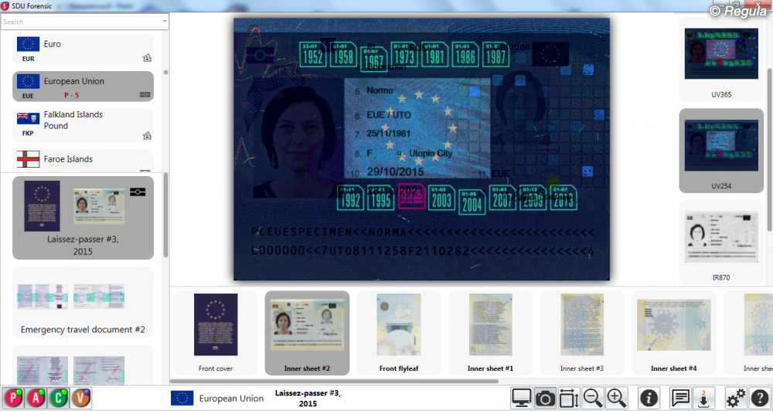Click the zoom in magnifier icon
This screenshot has width=773, height=411.
coord(617,398)
